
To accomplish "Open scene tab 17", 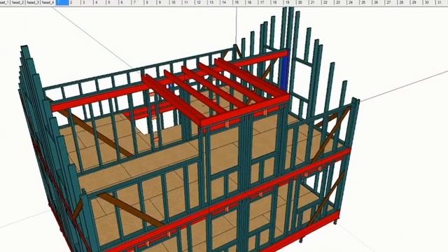I will 265,3.
